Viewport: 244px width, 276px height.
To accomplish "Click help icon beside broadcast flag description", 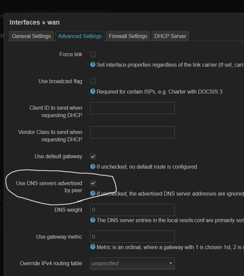I will 93,92.
